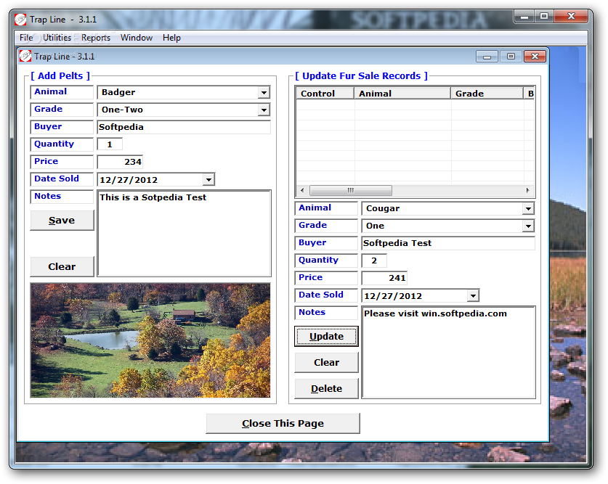
Task: Click the 'Date Sold' label in Add Pelts
Action: (x=57, y=179)
